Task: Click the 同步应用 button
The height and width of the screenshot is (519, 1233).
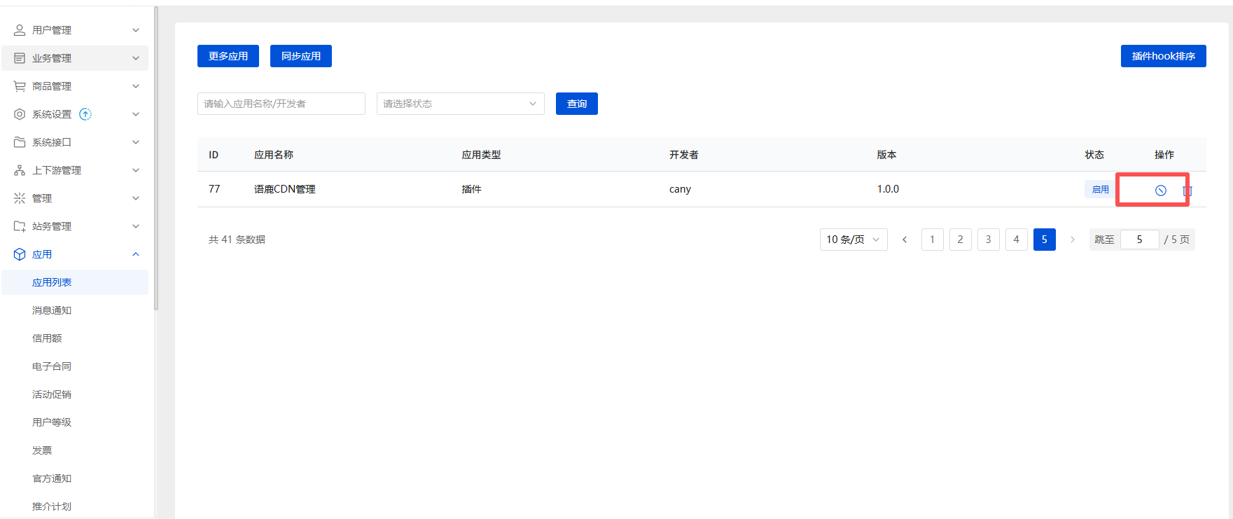Action: [300, 56]
